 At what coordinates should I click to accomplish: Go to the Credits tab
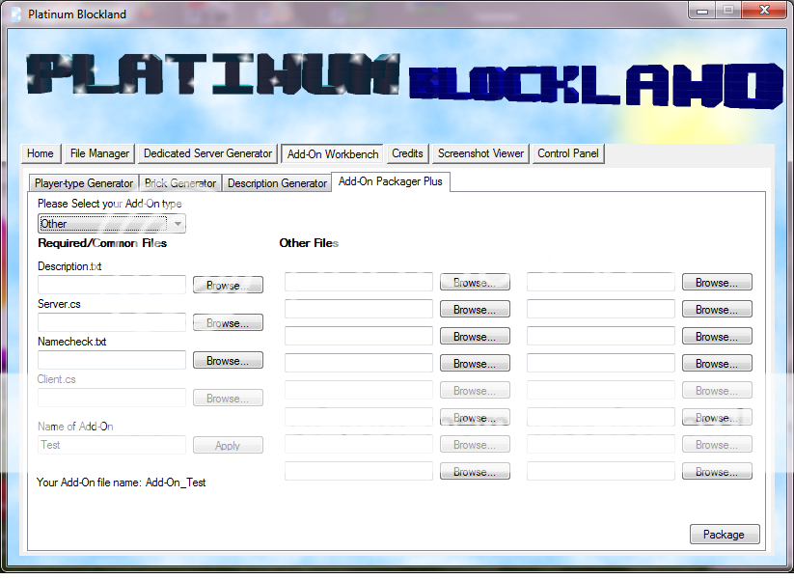[x=407, y=153]
